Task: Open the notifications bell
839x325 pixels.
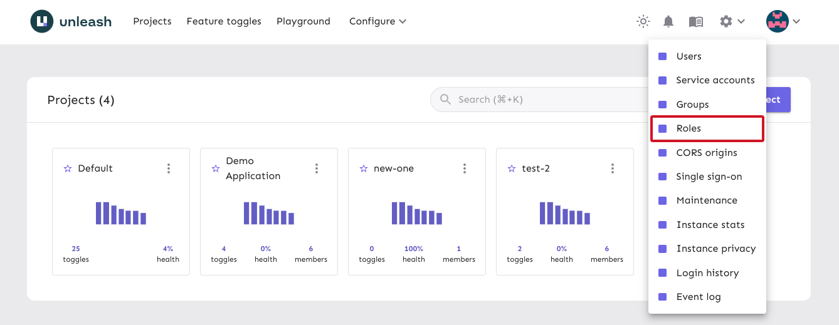Action: click(x=668, y=21)
